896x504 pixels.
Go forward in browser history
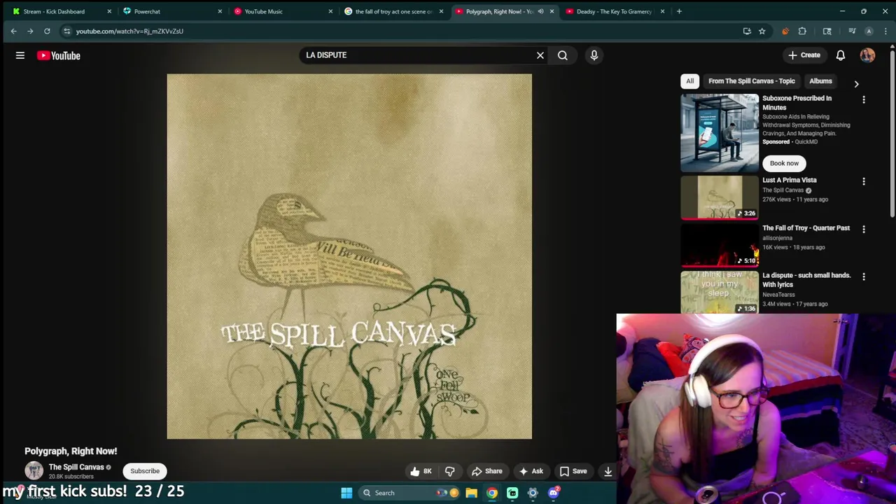coord(30,31)
